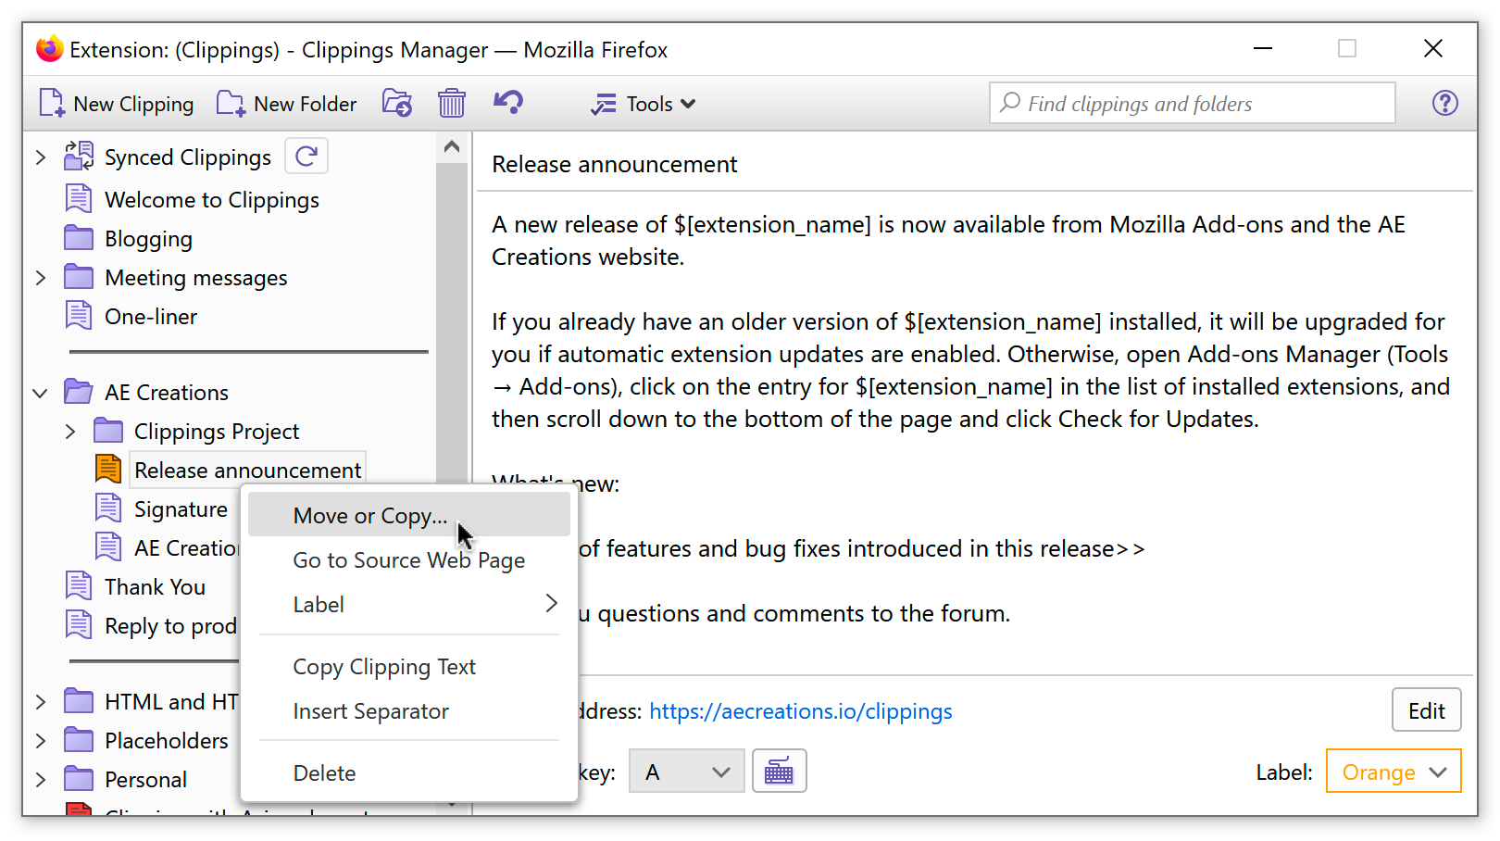
Task: Open the aecreations.io/clippings link
Action: pyautogui.click(x=800, y=711)
